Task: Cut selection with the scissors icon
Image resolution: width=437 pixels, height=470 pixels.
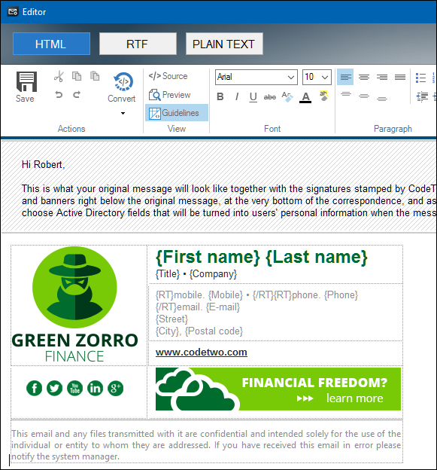Action: click(x=59, y=76)
